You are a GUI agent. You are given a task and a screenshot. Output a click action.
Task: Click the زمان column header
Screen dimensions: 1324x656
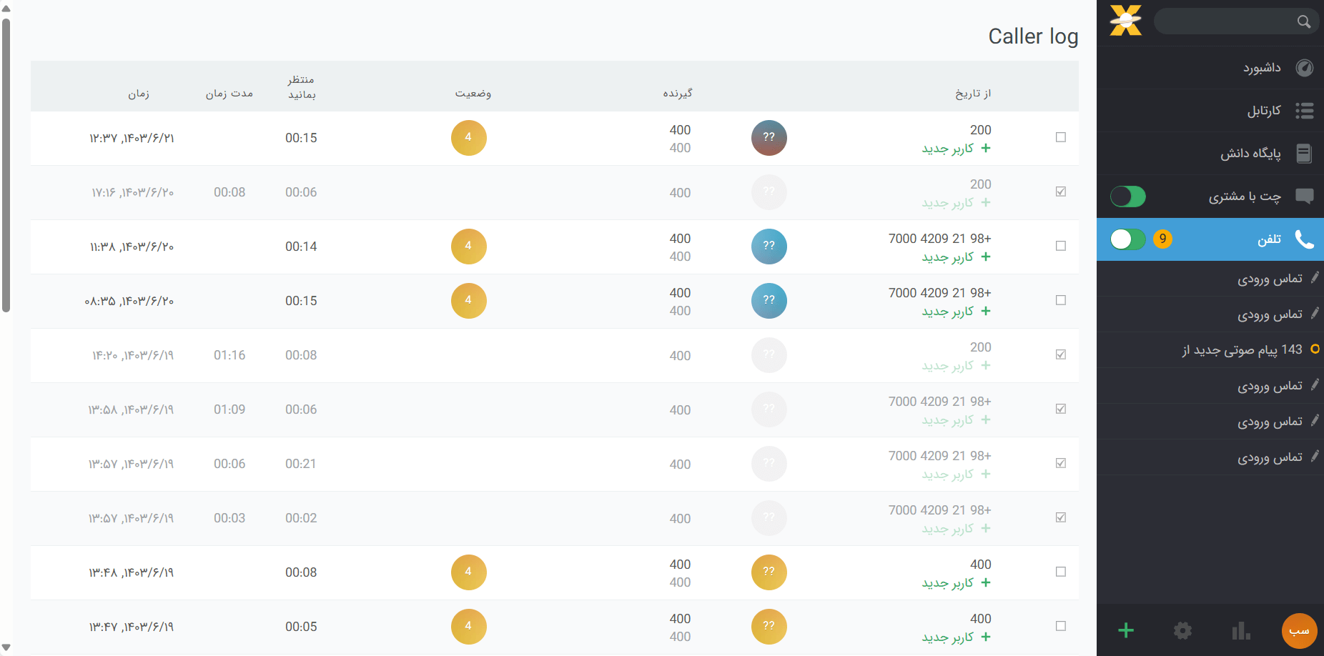tap(139, 94)
